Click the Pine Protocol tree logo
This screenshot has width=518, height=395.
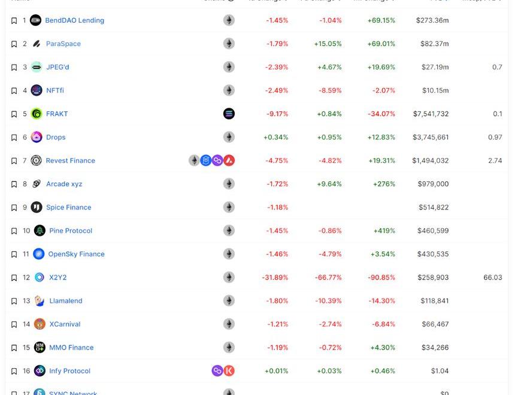click(40, 231)
